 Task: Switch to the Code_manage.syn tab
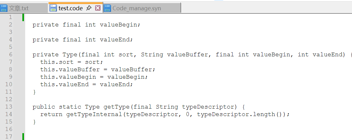[x=137, y=8]
